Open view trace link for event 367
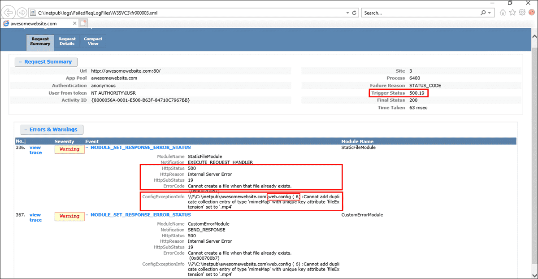This screenshot has width=538, height=279. (x=35, y=217)
